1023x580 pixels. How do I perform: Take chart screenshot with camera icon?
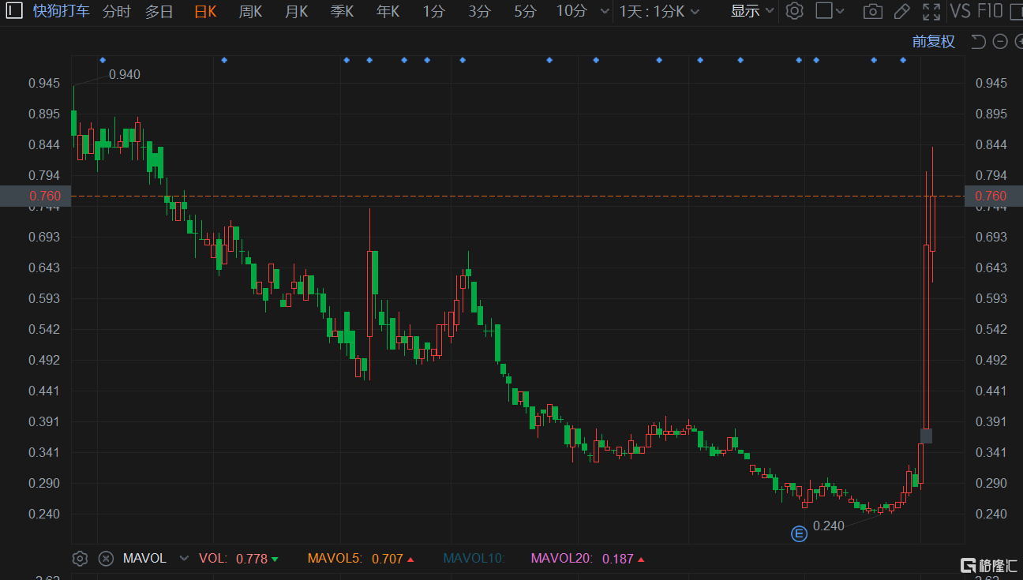pos(872,11)
